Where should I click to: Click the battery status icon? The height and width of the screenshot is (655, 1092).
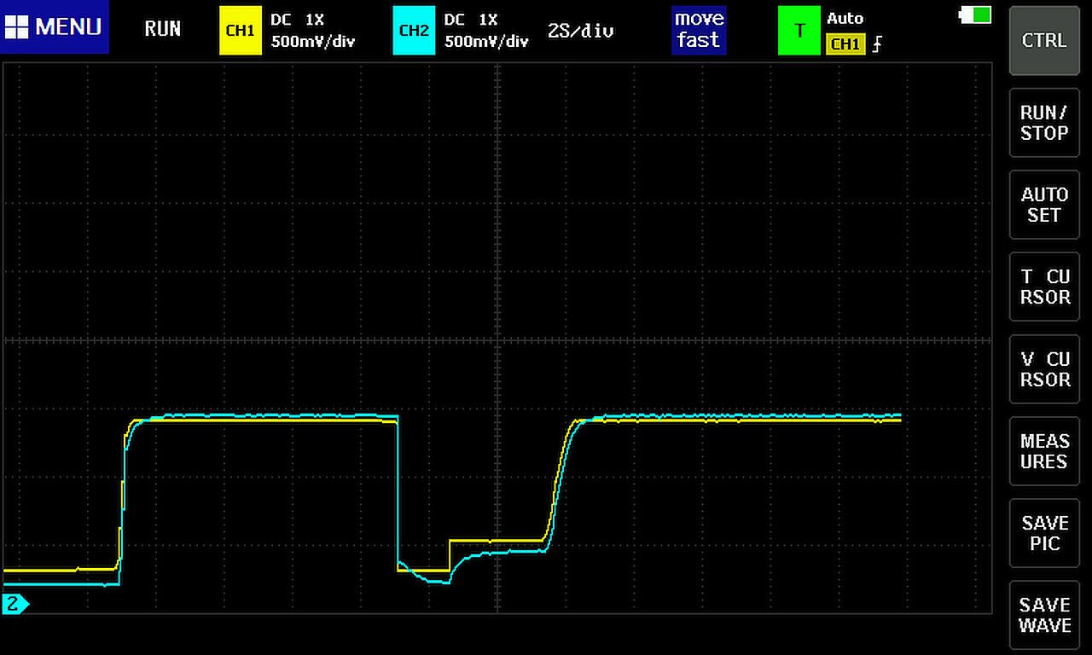pos(976,14)
